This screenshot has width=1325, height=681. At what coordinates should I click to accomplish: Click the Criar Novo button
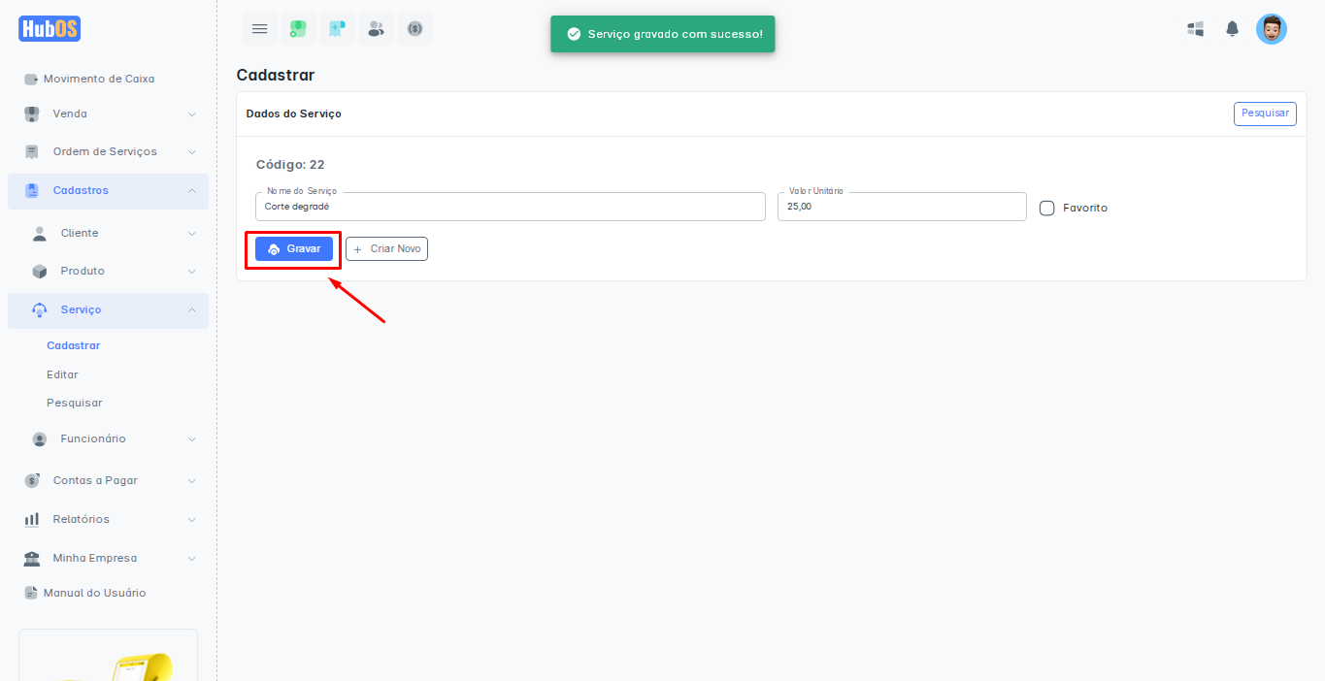[386, 249]
